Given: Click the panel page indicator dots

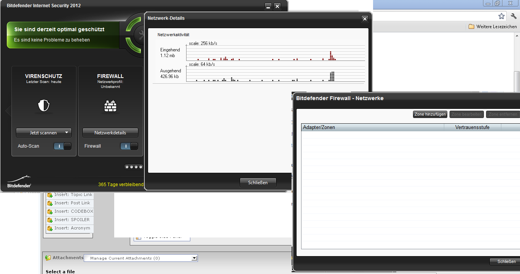Looking at the screenshot, I should tap(134, 167).
